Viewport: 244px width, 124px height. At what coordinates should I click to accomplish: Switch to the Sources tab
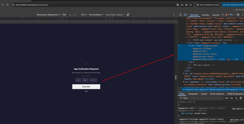[216, 15]
